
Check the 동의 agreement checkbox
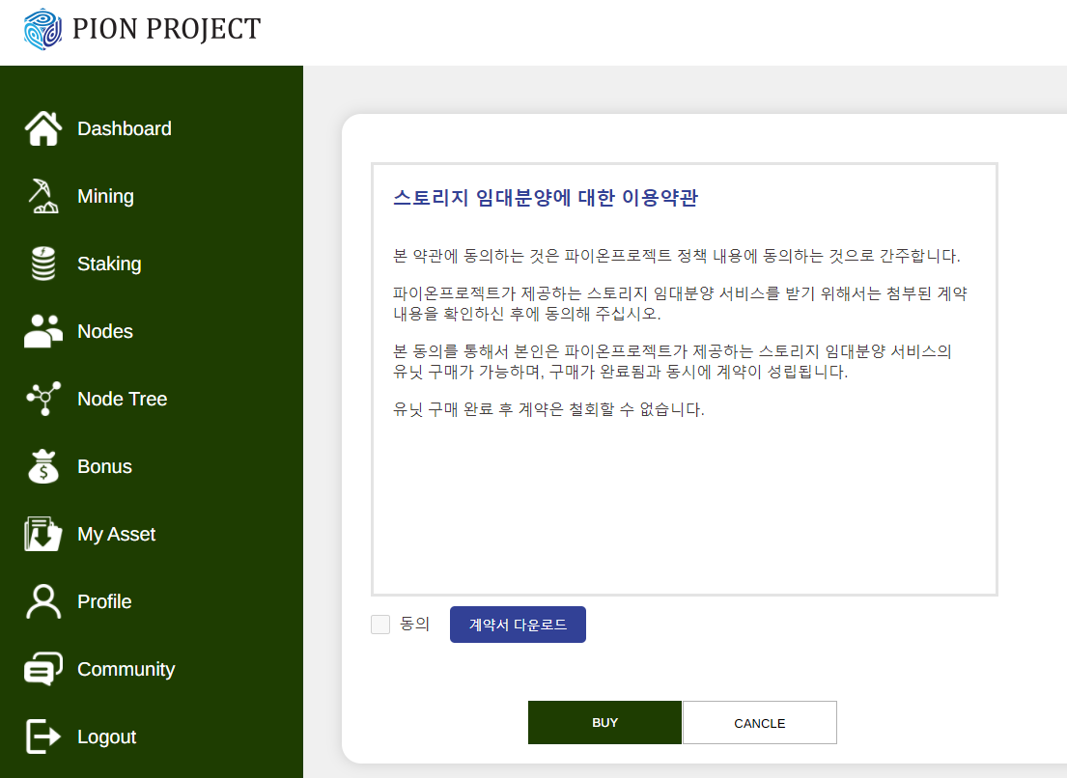(380, 625)
